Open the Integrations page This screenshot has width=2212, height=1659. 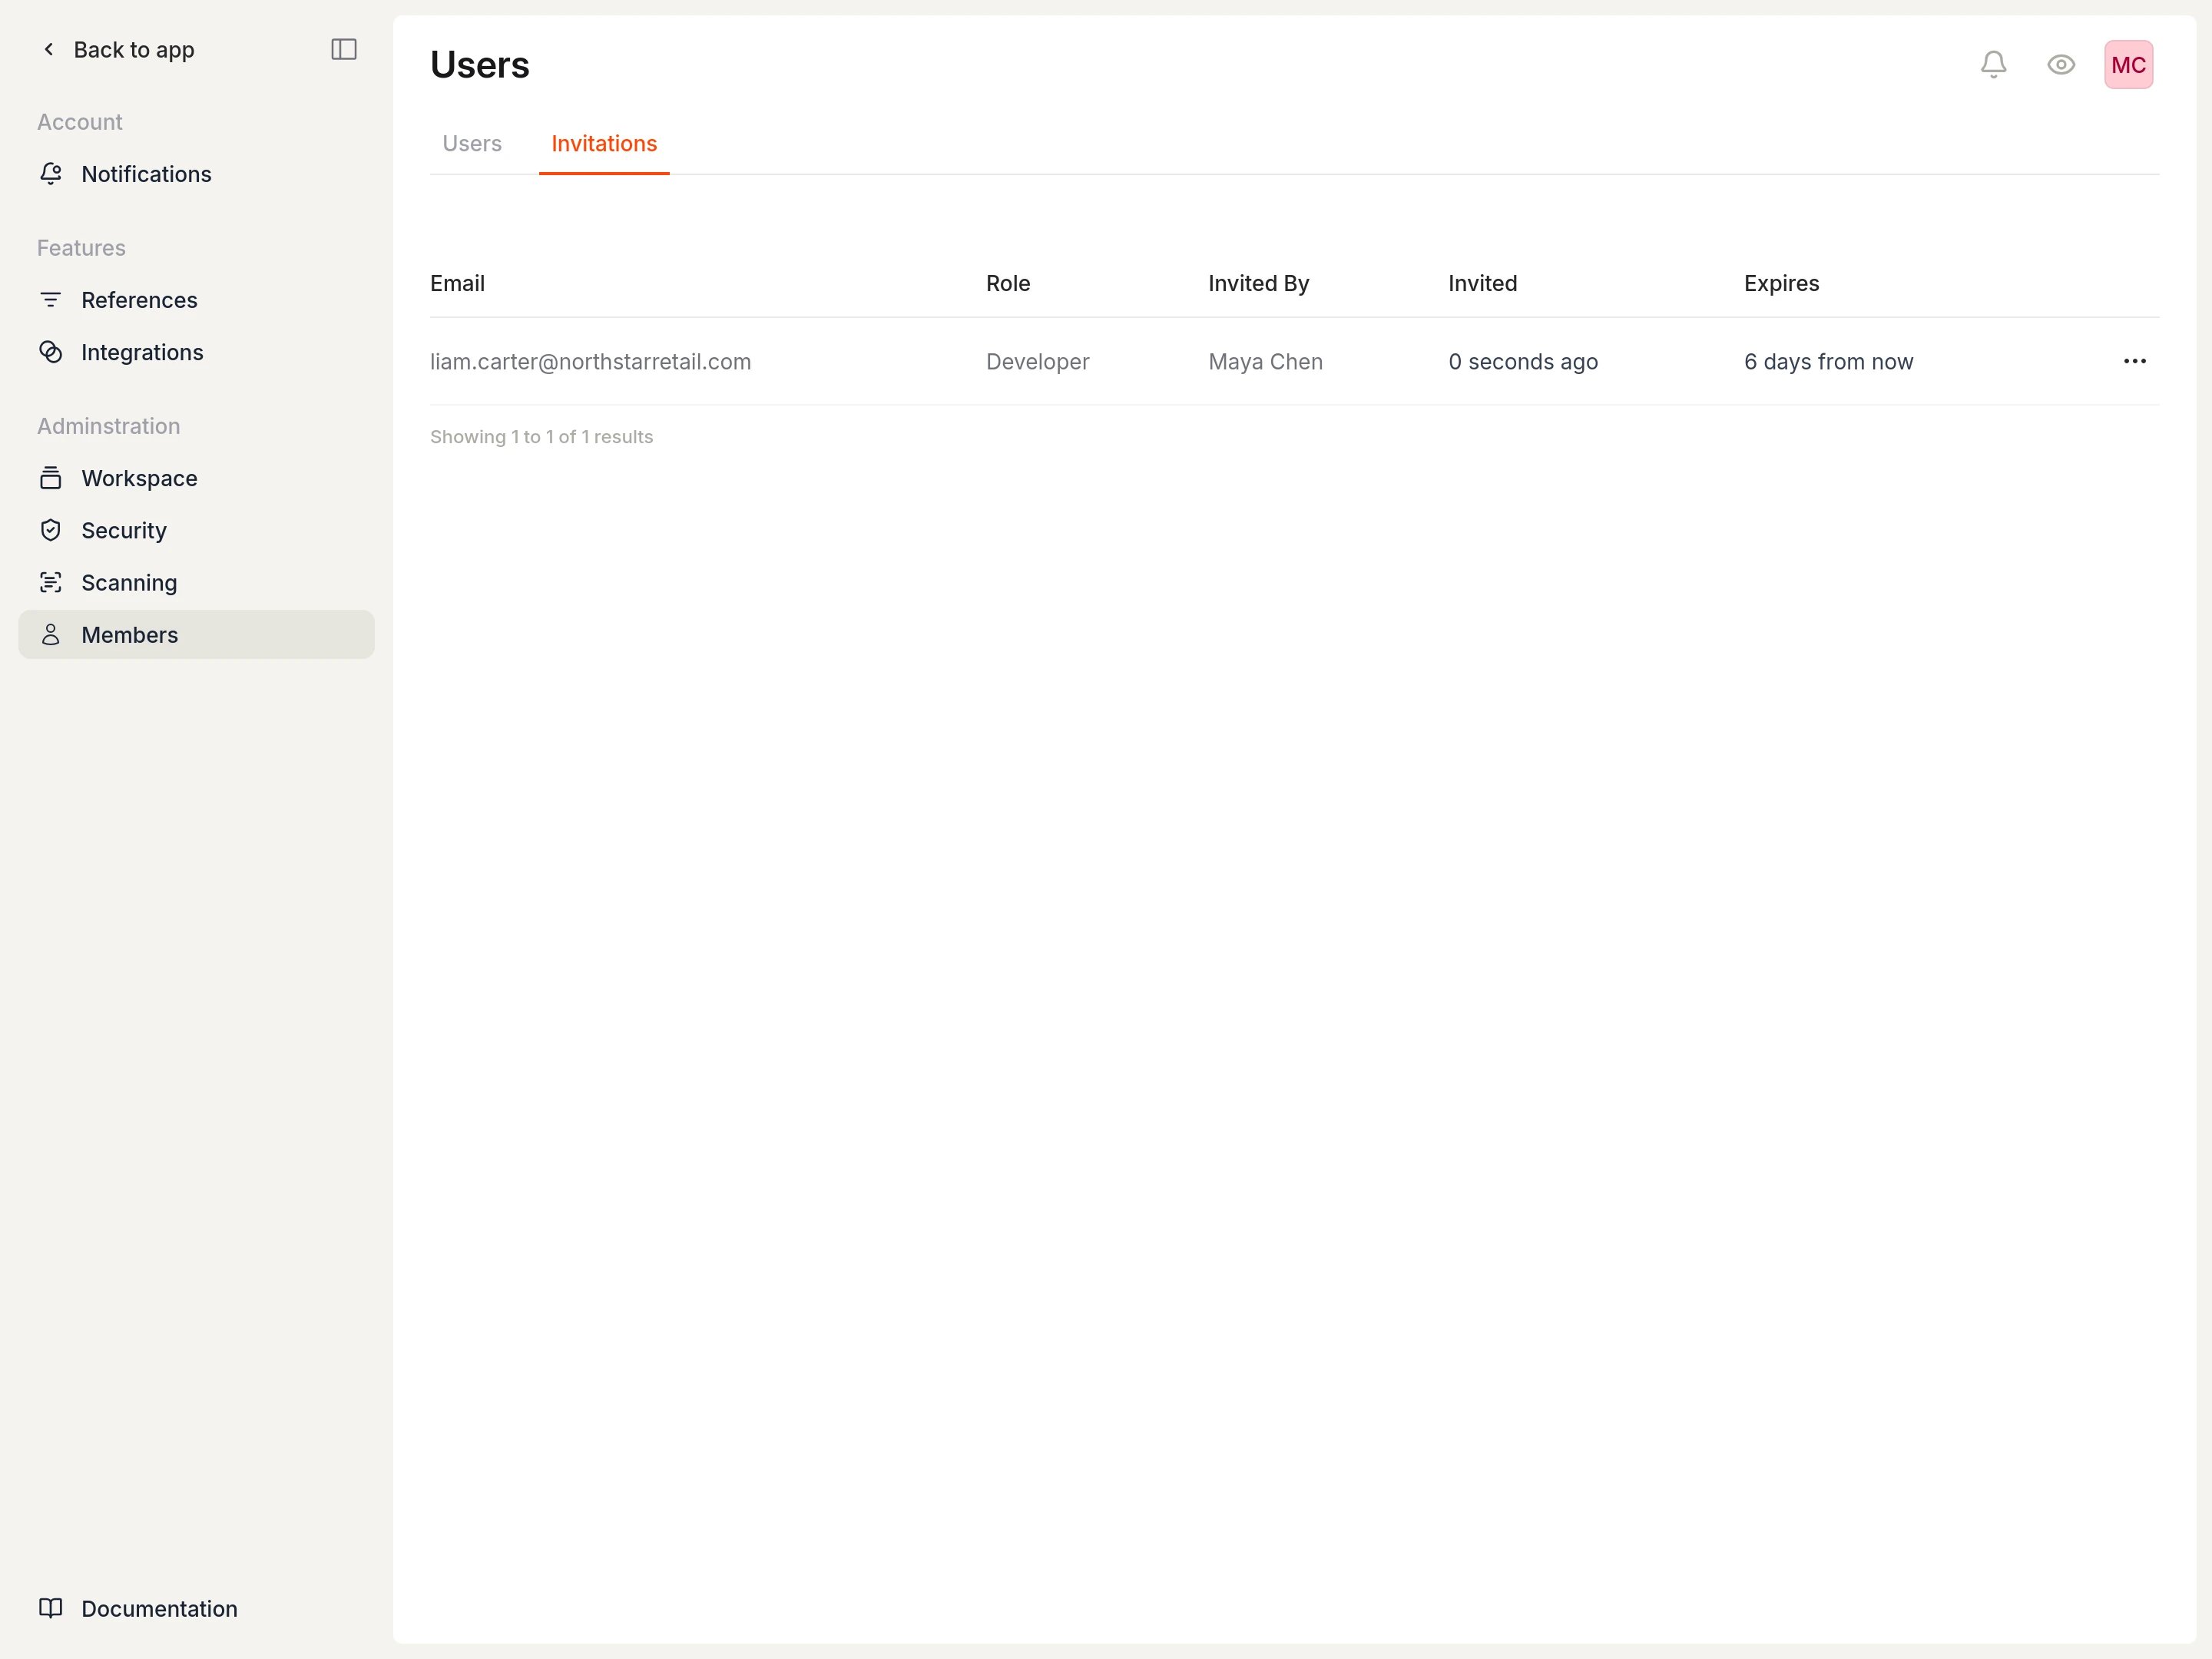(x=196, y=352)
